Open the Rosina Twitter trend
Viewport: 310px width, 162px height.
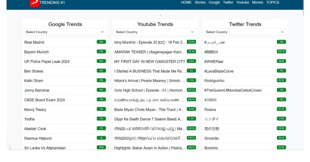[210, 109]
